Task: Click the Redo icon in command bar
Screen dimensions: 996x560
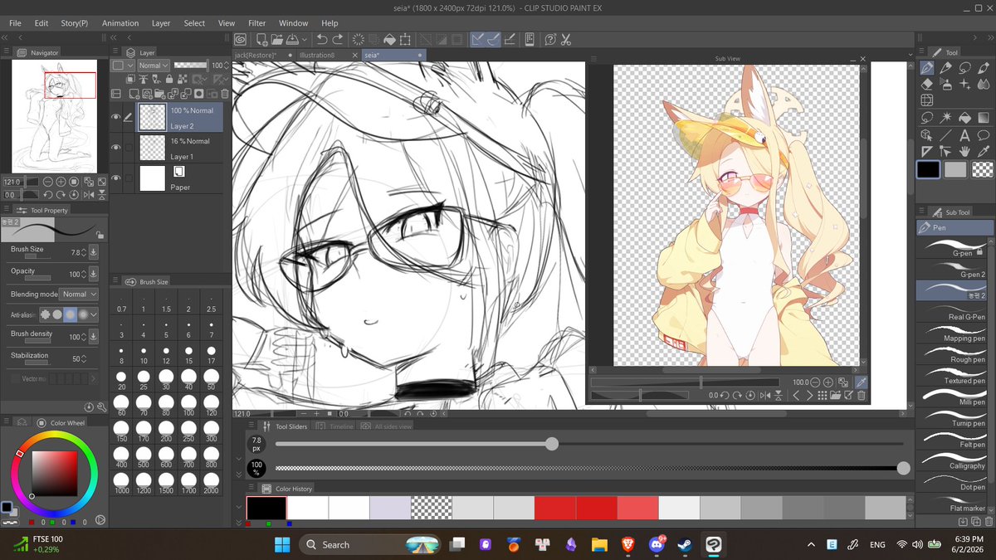Action: coord(337,39)
